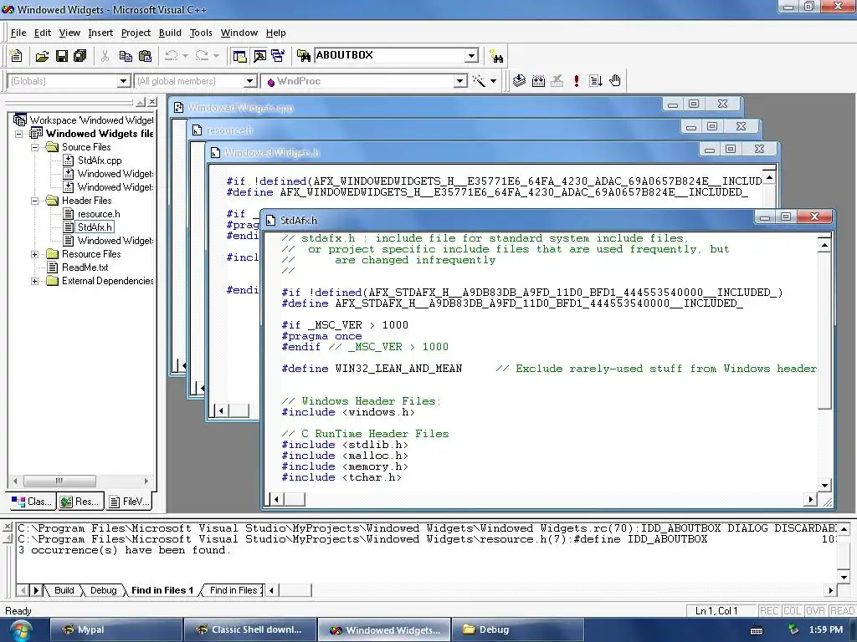The width and height of the screenshot is (857, 642).
Task: Expand the External Dependencies folder
Action: point(35,281)
